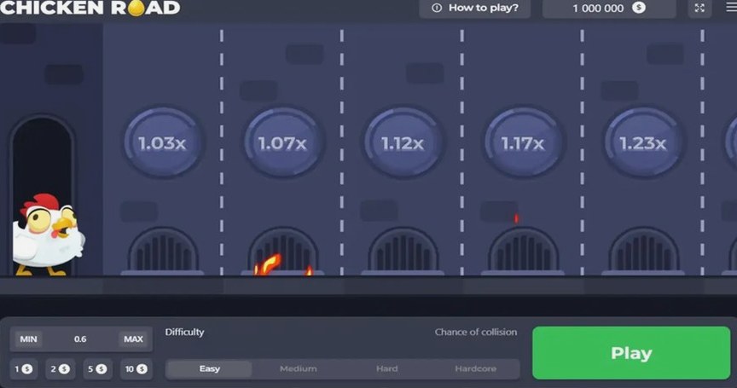The width and height of the screenshot is (737, 388).
Task: Click the 1.03x multiplier coin
Action: coord(163,142)
